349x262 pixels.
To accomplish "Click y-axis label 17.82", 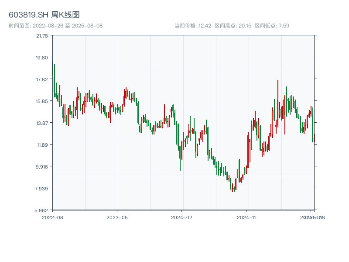I will (42, 79).
